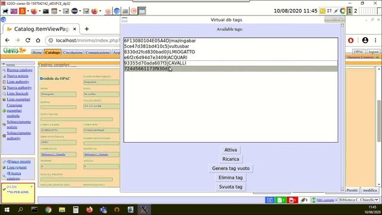Click browser reload icon
Image resolution: width=382 pixels, height=215 pixels.
point(28,40)
